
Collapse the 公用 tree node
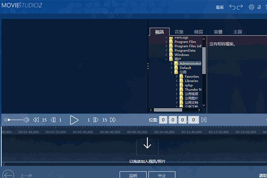tap(172, 72)
